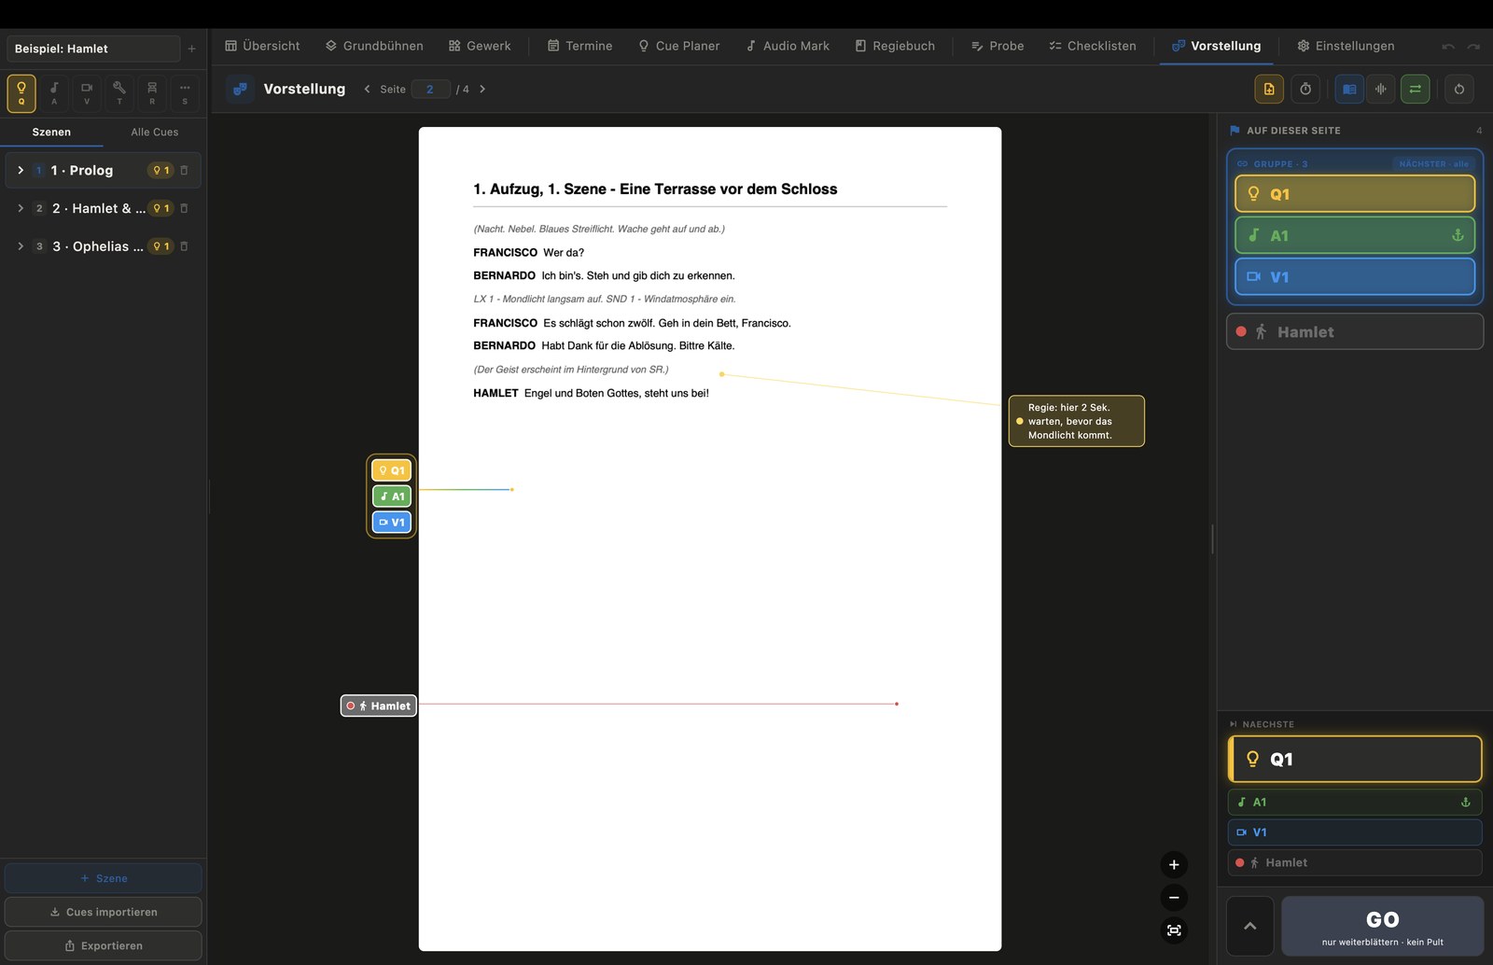Select the S more cue type button
This screenshot has width=1493, height=965.
pos(185,92)
